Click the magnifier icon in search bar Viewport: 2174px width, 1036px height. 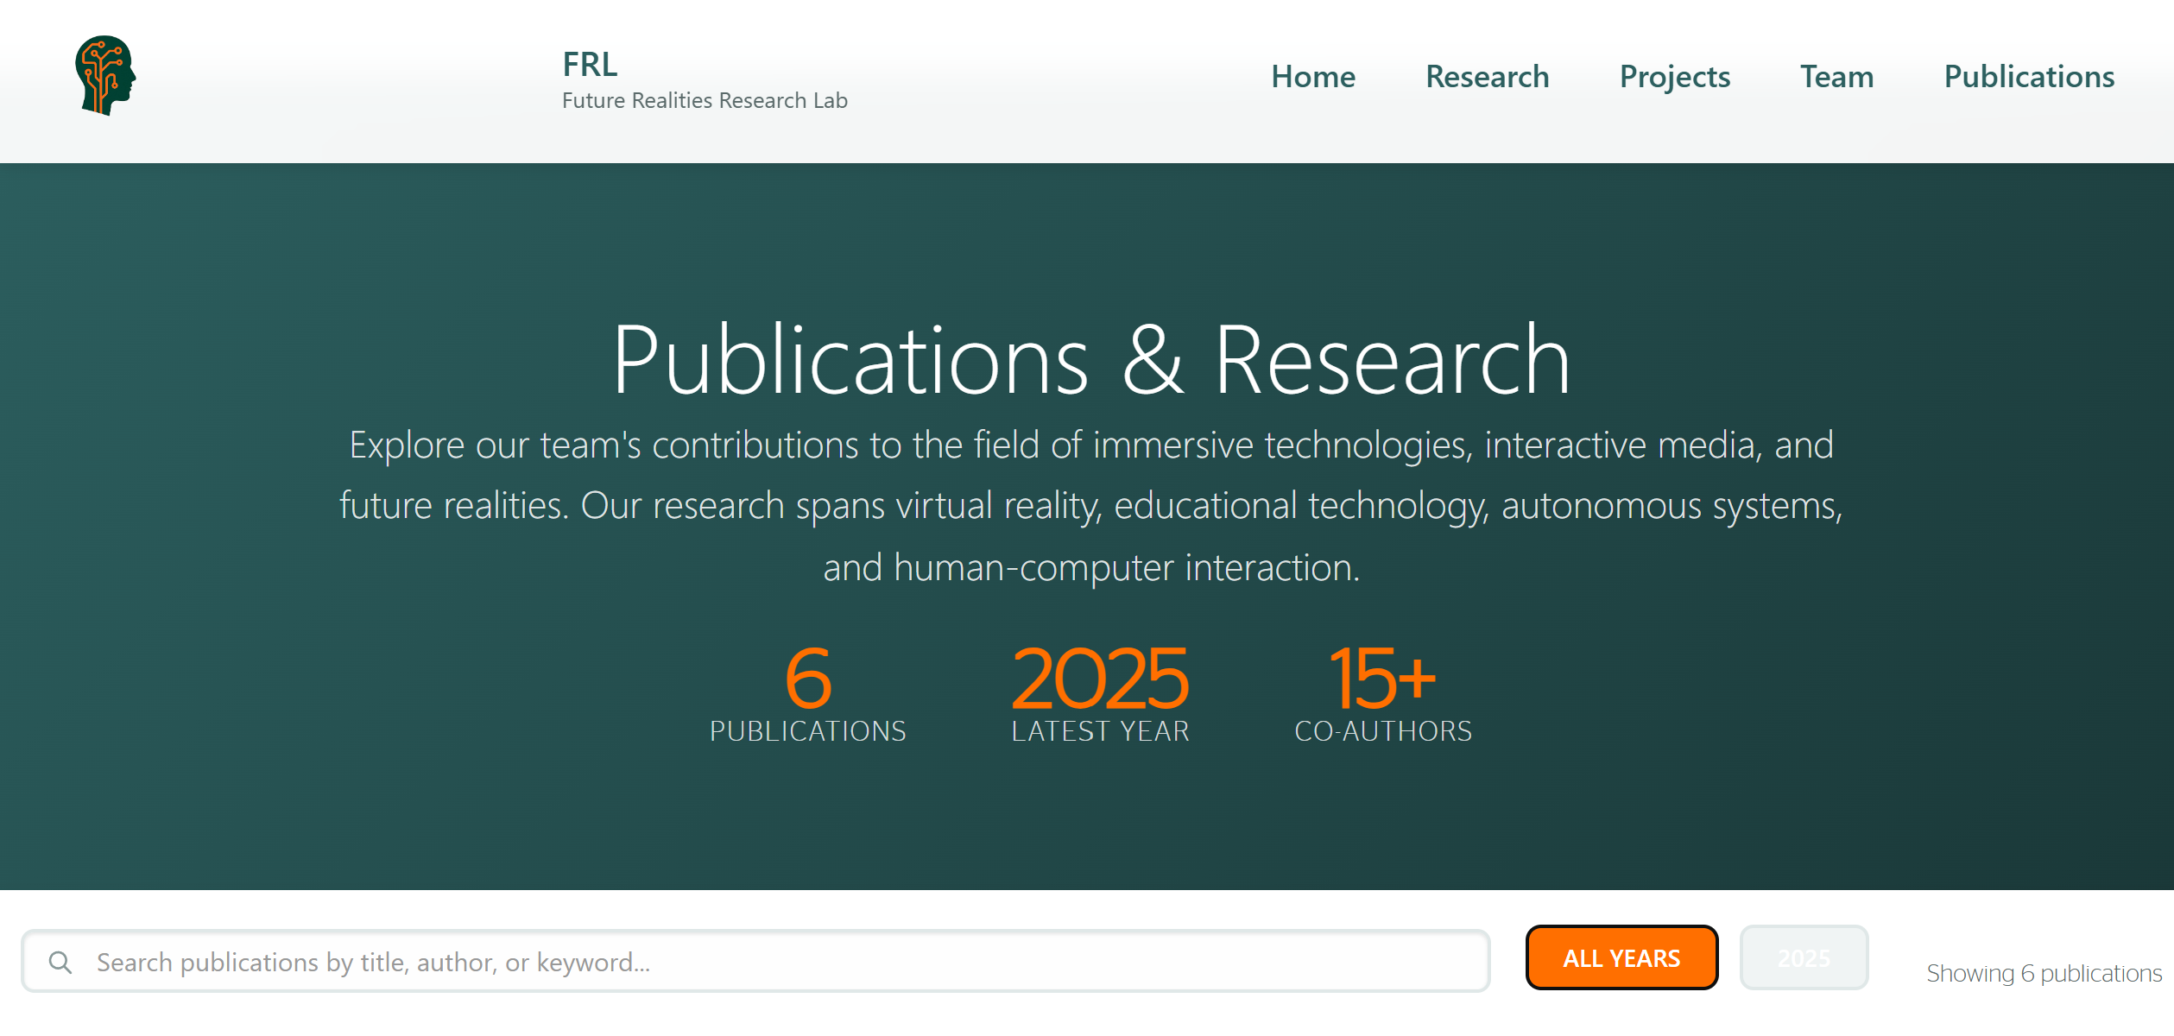point(60,962)
